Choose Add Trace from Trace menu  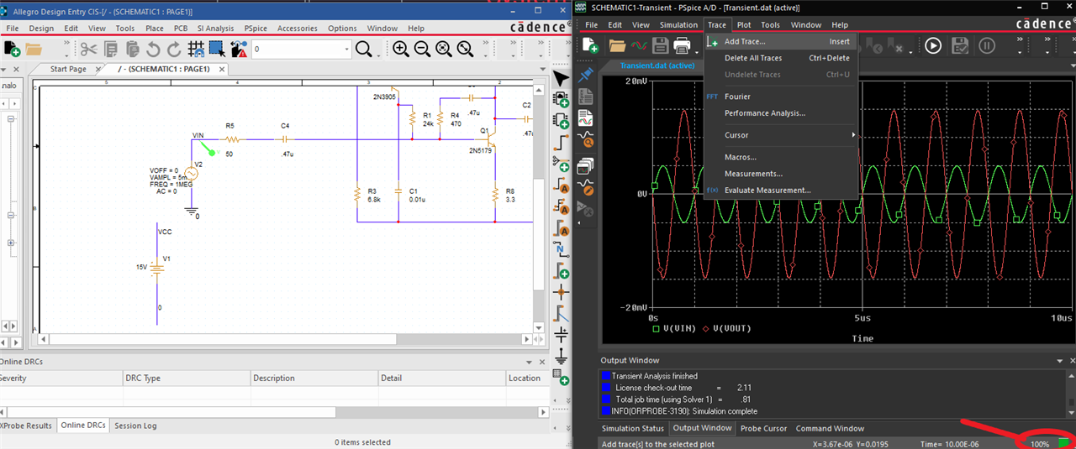(x=779, y=41)
